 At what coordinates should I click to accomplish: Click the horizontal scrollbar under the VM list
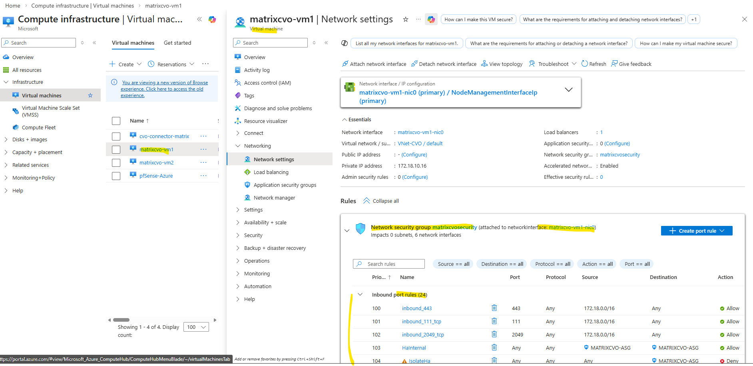pyautogui.click(x=121, y=320)
